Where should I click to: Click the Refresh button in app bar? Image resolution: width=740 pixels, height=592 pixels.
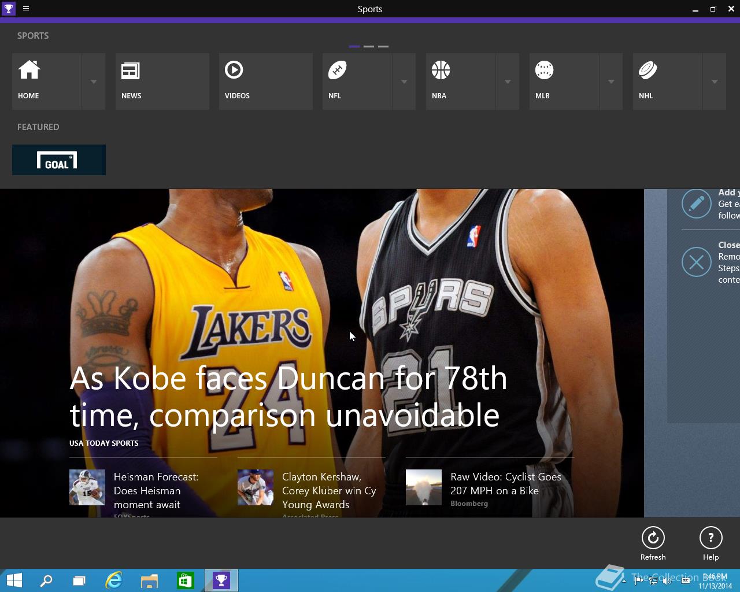(653, 543)
